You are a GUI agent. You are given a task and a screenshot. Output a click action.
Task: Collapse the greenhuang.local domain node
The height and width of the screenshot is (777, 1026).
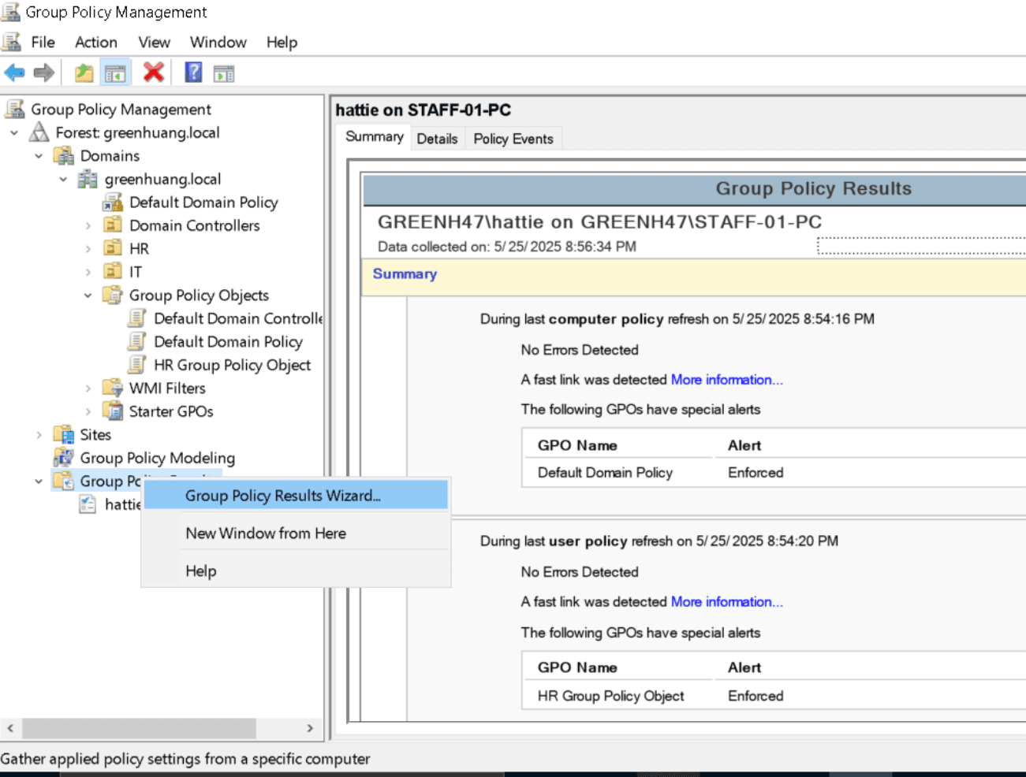63,179
